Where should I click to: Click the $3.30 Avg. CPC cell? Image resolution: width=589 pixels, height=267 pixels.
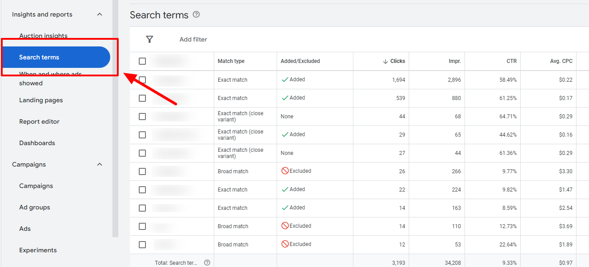pos(565,171)
